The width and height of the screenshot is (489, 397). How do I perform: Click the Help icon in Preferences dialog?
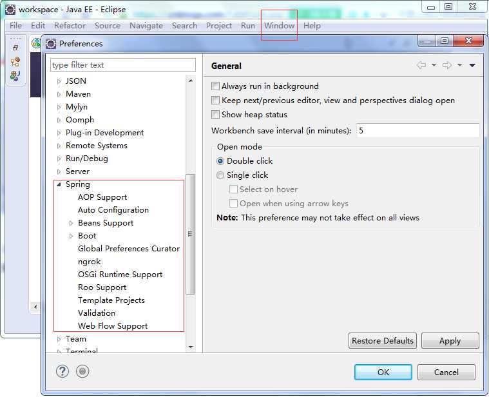click(x=62, y=371)
